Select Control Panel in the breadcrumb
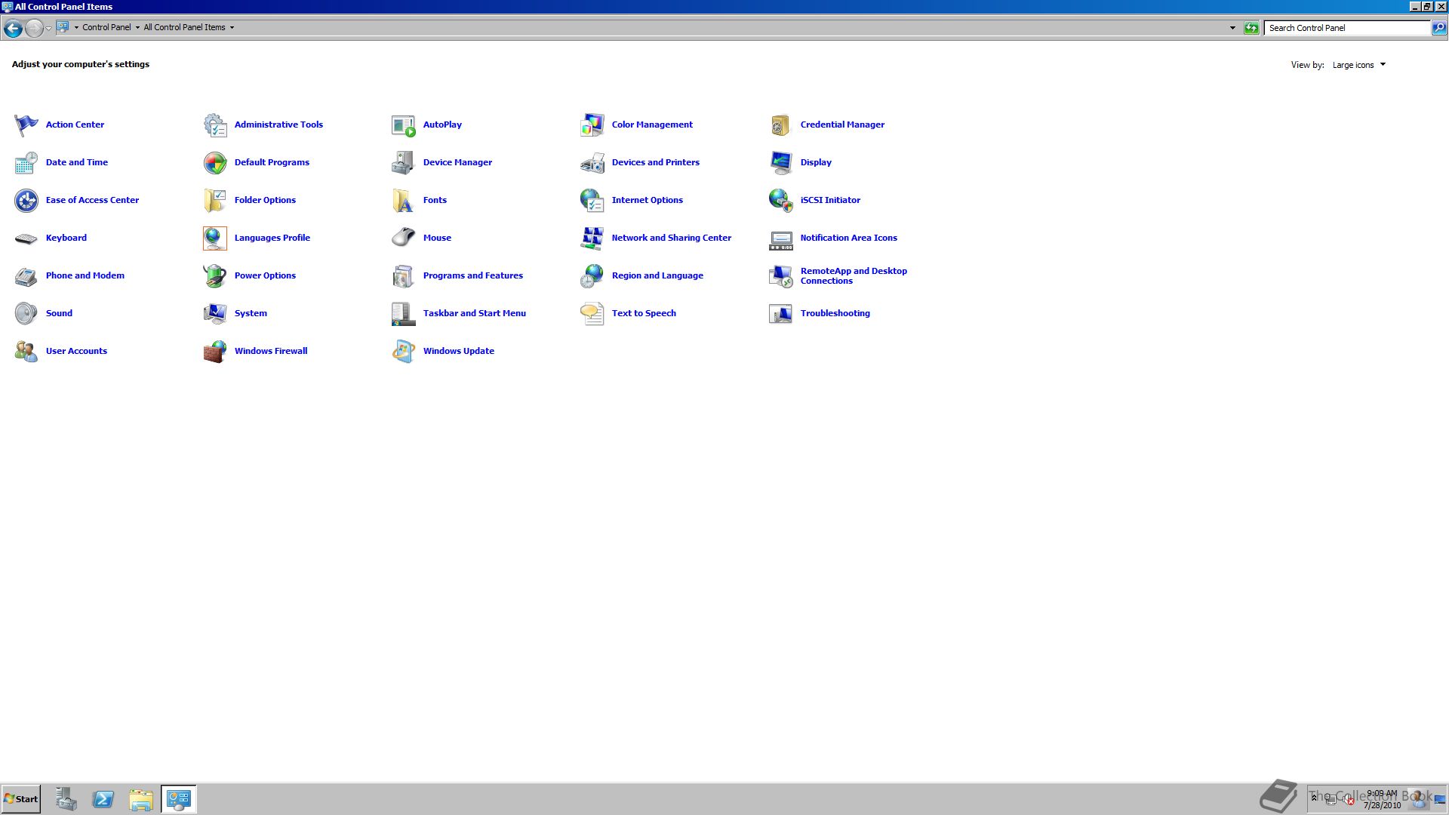 coord(106,28)
